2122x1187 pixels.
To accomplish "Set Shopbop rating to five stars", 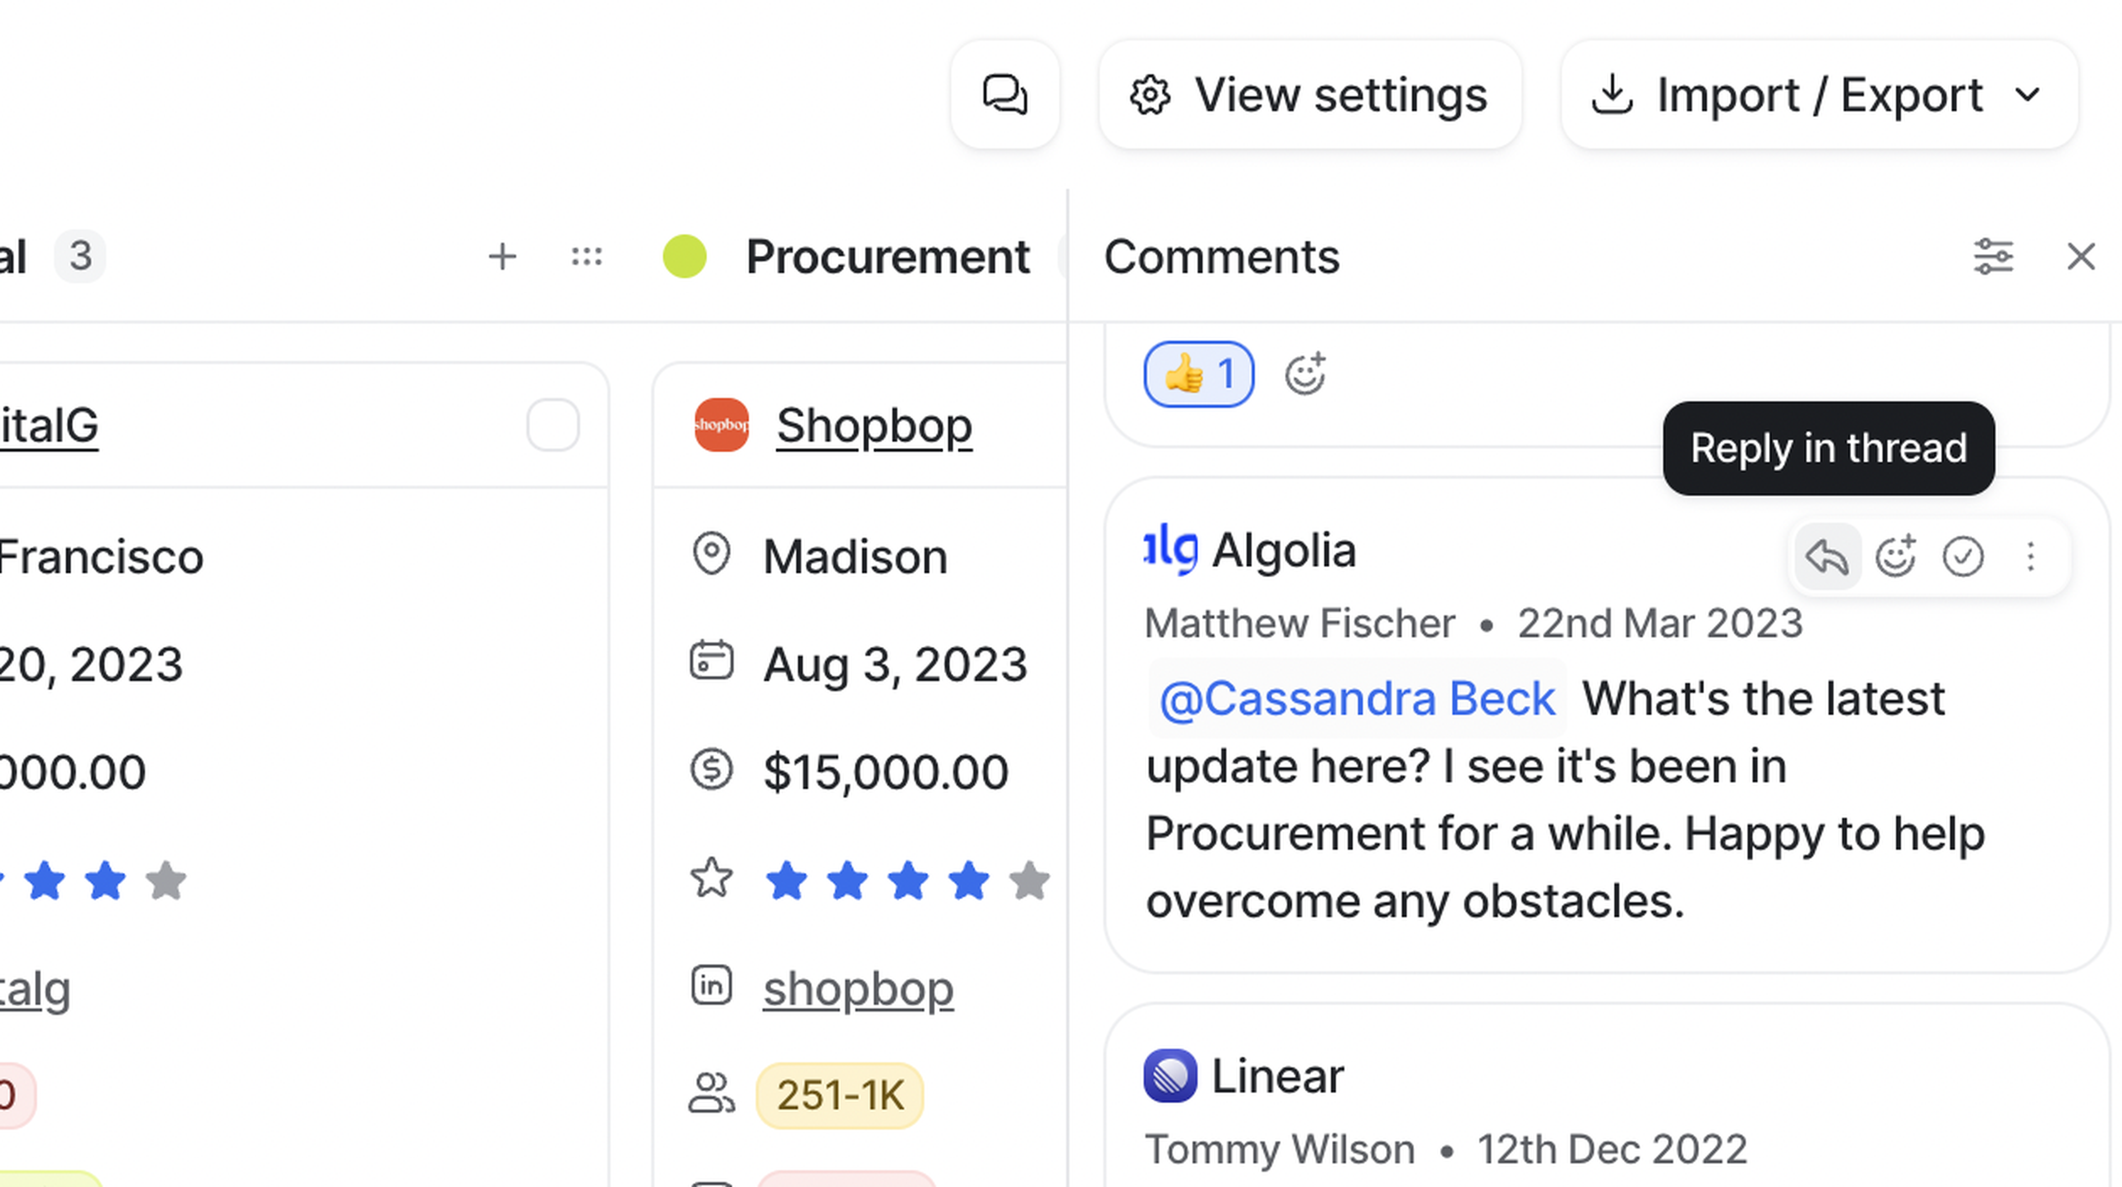I will coord(1029,881).
